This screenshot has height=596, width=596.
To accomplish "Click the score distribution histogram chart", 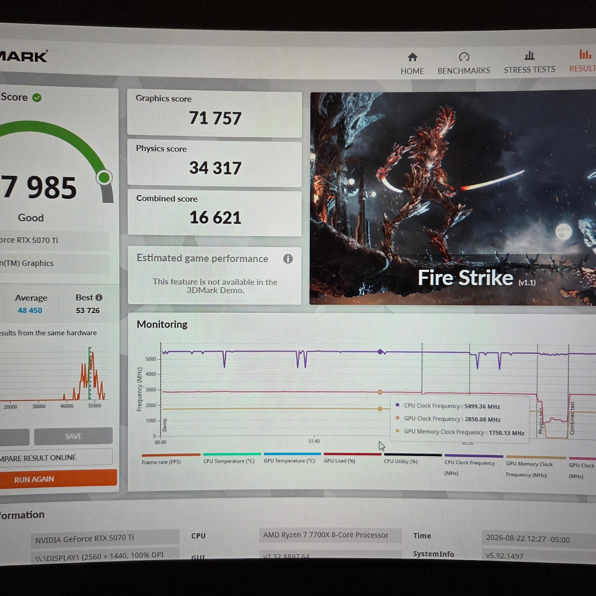I will tap(54, 374).
